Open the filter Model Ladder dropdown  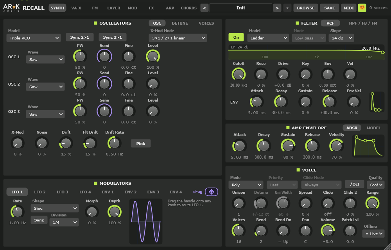268,38
